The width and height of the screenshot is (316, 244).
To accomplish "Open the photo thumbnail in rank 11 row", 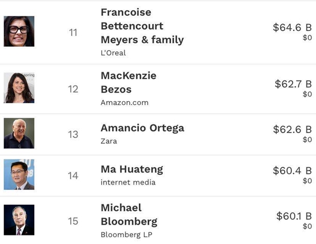I will pos(19,31).
